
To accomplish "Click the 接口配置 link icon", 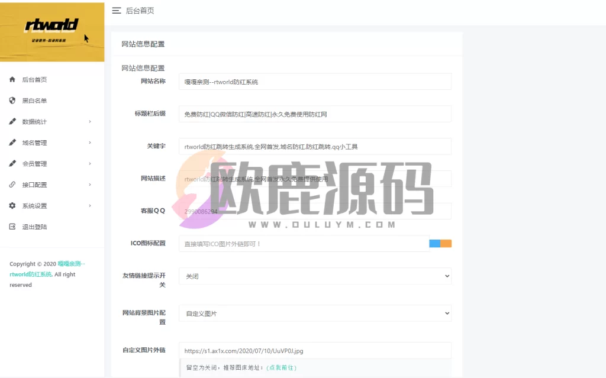I will 11,184.
